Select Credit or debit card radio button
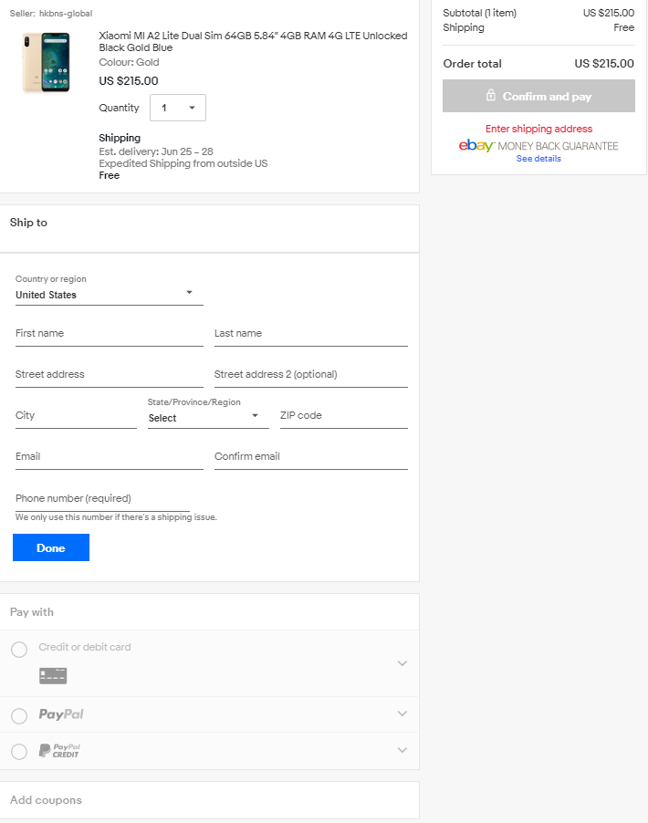 (x=19, y=650)
